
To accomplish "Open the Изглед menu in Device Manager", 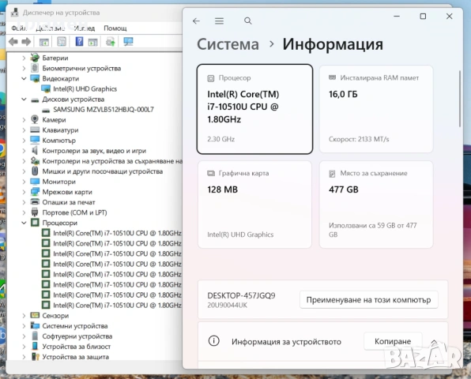I will (85, 28).
